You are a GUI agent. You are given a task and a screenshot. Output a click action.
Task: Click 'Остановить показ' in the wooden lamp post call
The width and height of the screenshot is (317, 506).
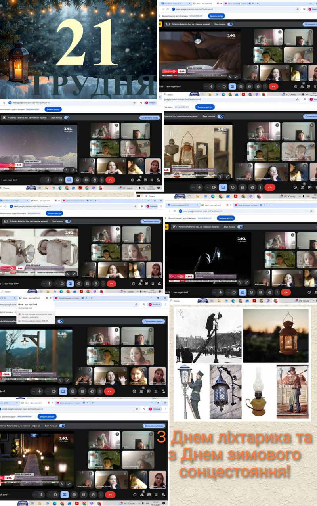(153, 321)
